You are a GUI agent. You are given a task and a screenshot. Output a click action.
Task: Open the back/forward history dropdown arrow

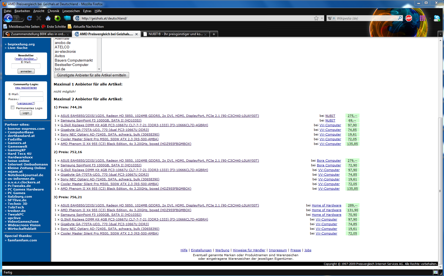[22, 18]
